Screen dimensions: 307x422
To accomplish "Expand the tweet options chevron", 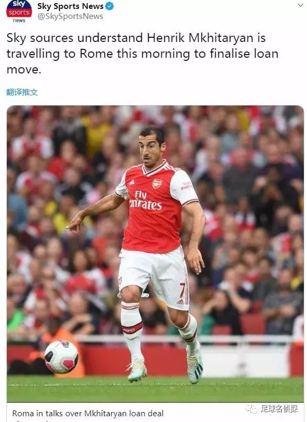I will tap(300, 5).
